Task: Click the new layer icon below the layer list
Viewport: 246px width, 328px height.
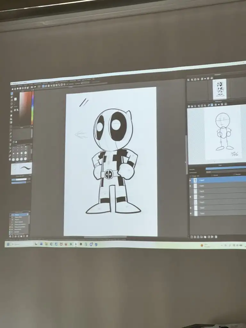Action: pyautogui.click(x=192, y=237)
